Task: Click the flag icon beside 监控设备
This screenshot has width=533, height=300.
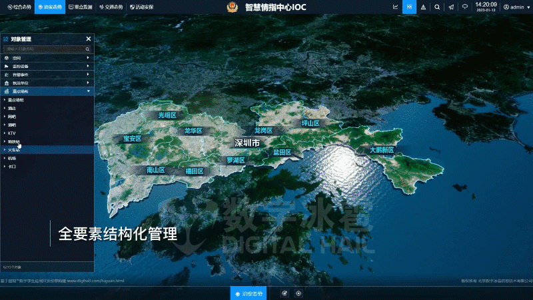Action: point(7,66)
